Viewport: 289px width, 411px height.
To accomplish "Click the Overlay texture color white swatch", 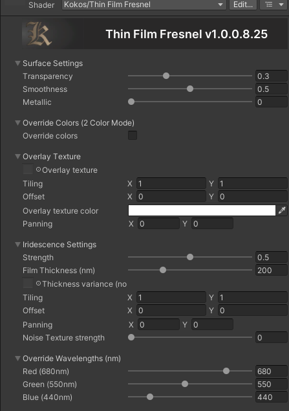I will [x=202, y=210].
